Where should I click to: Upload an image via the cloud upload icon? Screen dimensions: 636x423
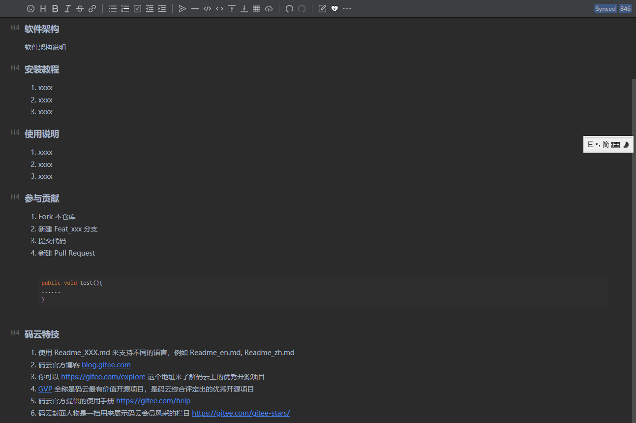pyautogui.click(x=269, y=8)
